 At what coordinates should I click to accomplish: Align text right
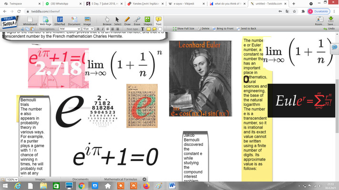click(x=117, y=29)
